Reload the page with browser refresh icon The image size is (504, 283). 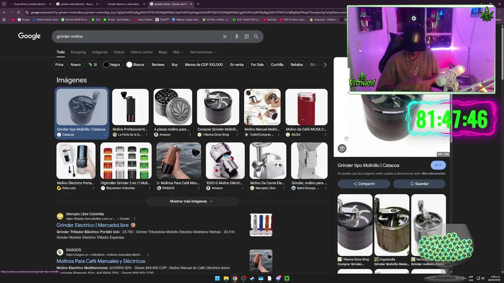coord(18,12)
